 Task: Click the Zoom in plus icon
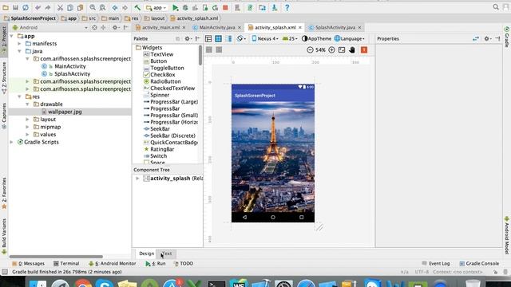click(331, 49)
